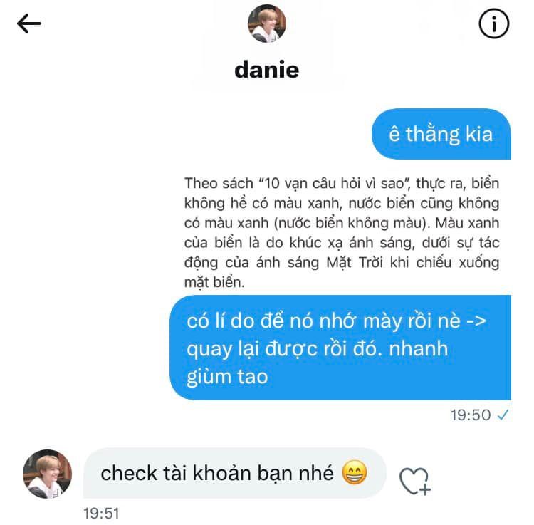The height and width of the screenshot is (525, 534).
Task: Select the "ê thằng kia" message bubble
Action: pyautogui.click(x=441, y=134)
